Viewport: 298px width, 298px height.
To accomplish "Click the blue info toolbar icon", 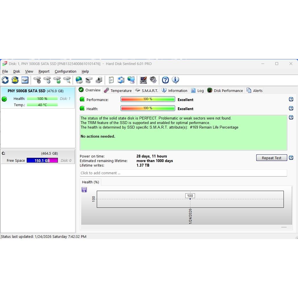I will pos(175,80).
